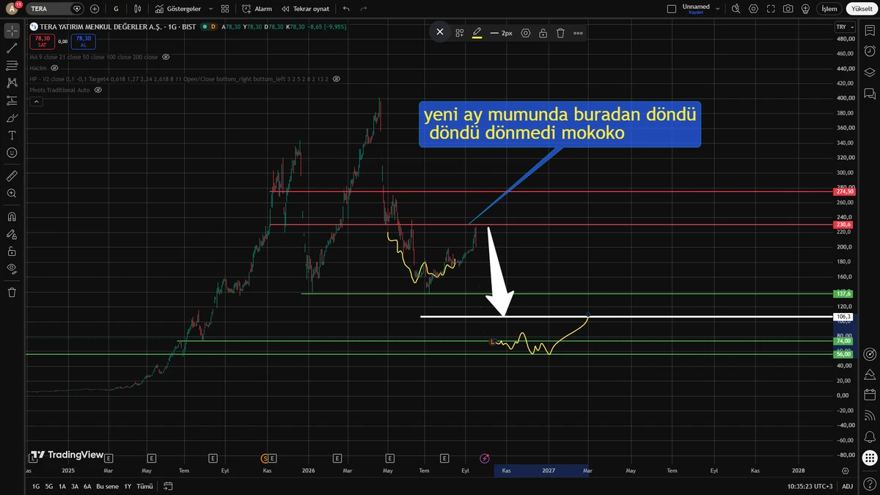Open the go-to-date calendar icon
880x495 pixels.
point(168,486)
